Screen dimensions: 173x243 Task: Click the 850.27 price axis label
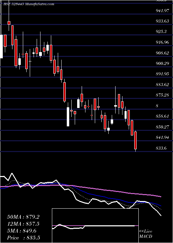[162, 127]
